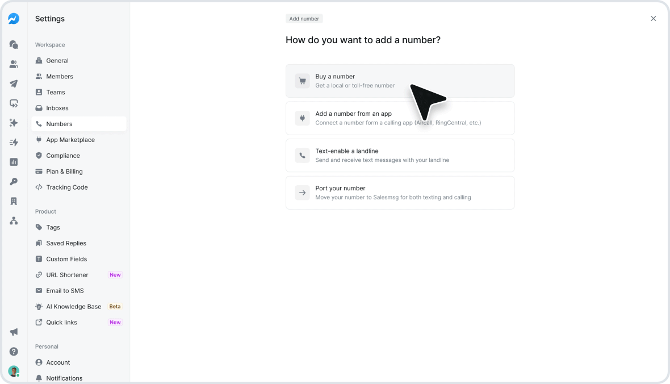
Task: Open Broadcasts using the paper plane icon
Action: [x=14, y=83]
